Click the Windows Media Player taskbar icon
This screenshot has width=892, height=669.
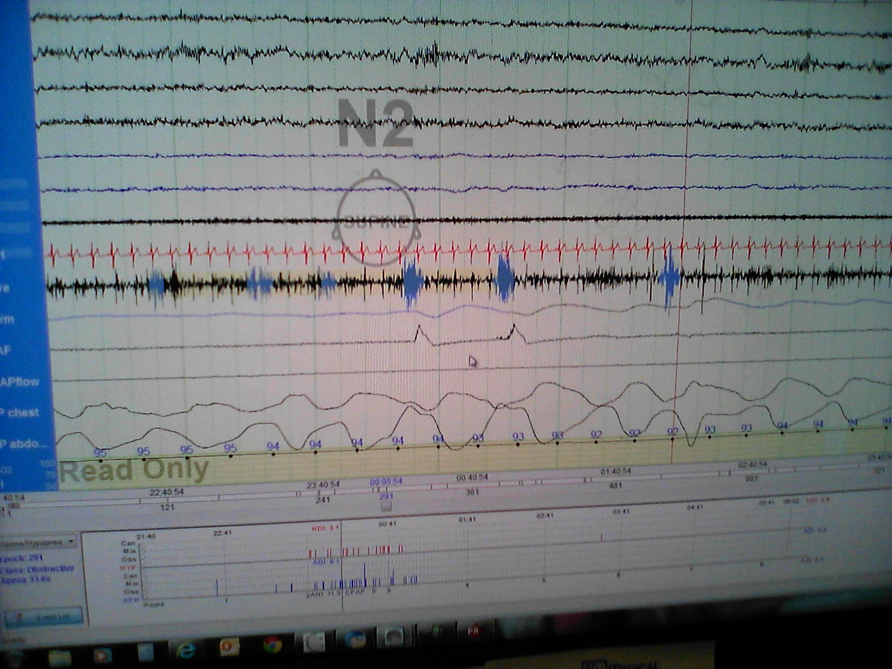(x=102, y=656)
